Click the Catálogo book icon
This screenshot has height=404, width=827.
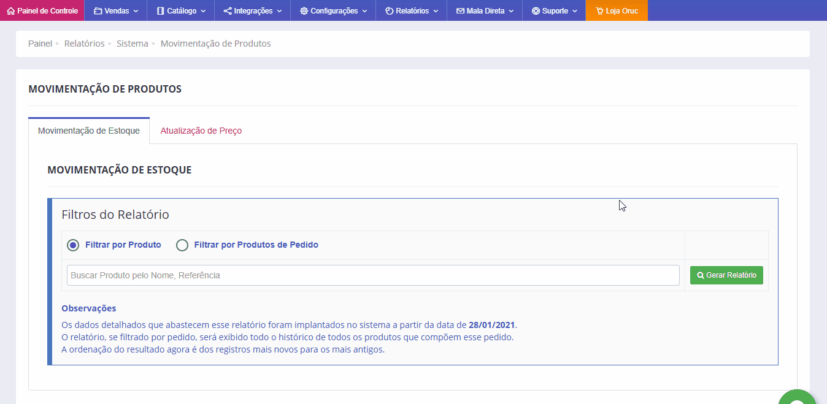[x=161, y=11]
